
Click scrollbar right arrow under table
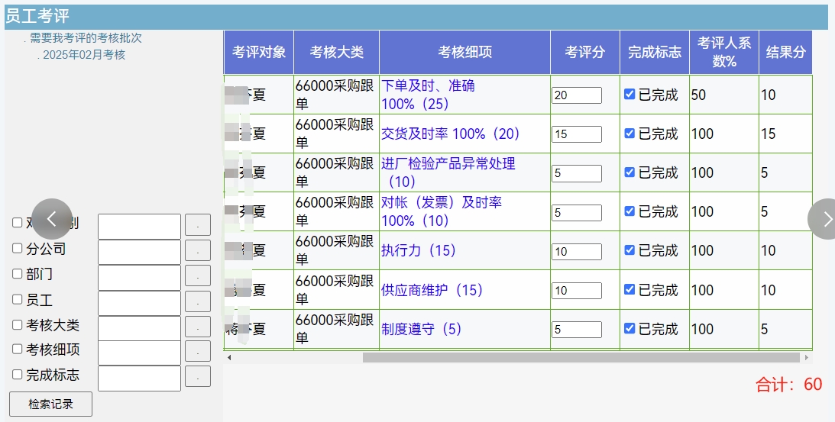coord(806,357)
